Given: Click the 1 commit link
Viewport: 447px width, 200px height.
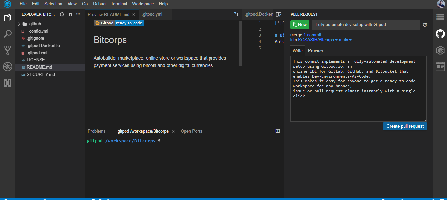Looking at the screenshot, I should pos(312,35).
